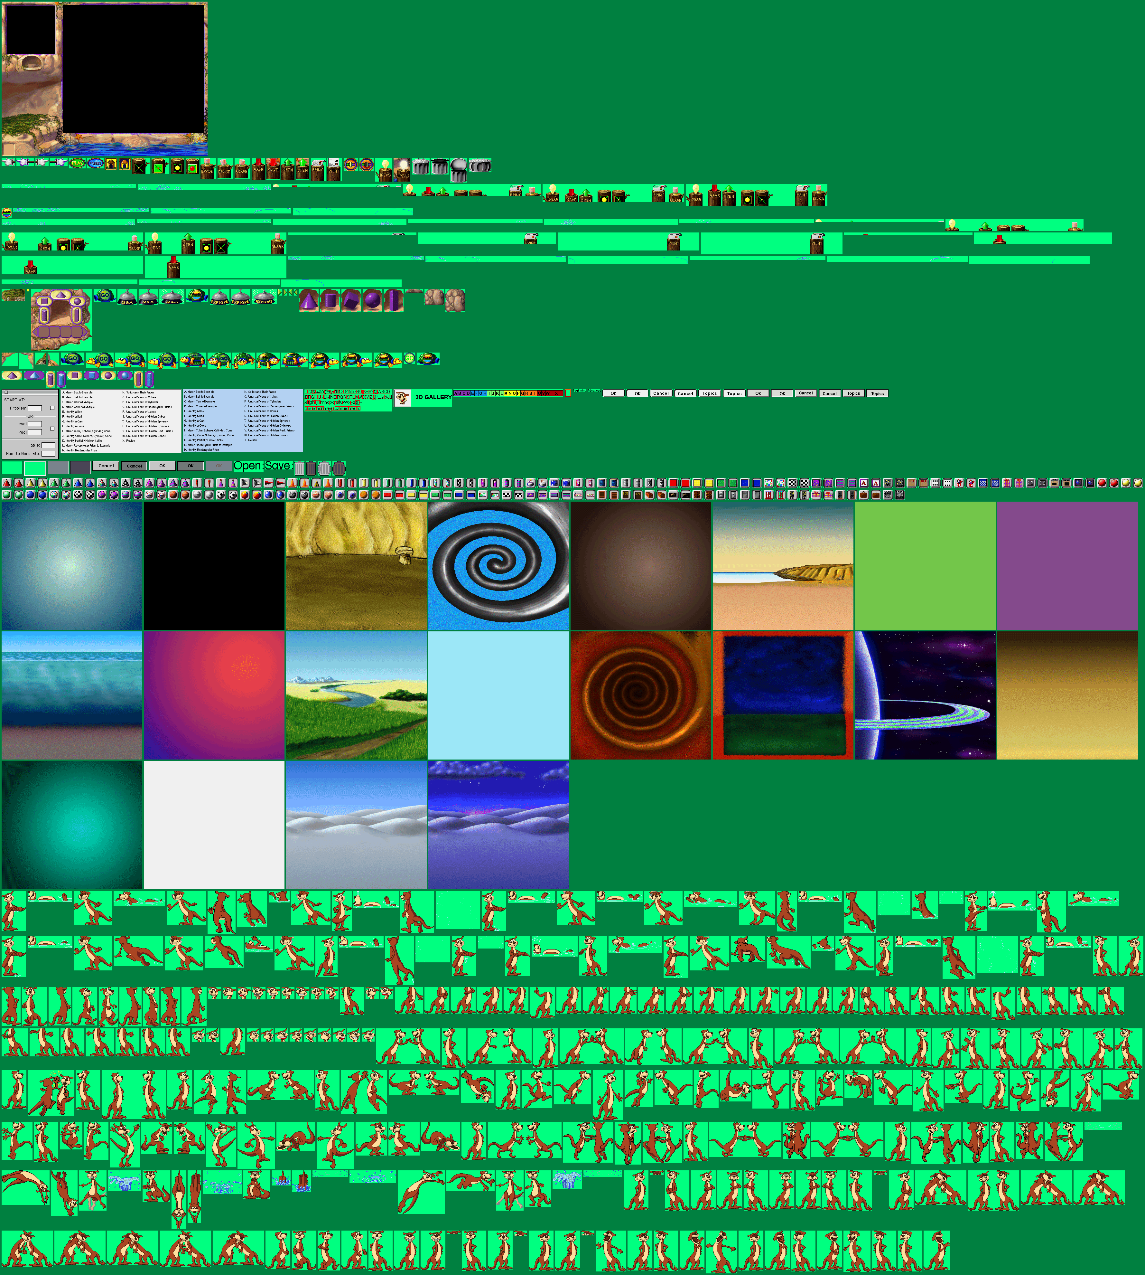Pick the dark slate color swatch
The height and width of the screenshot is (1275, 1145).
[80, 467]
